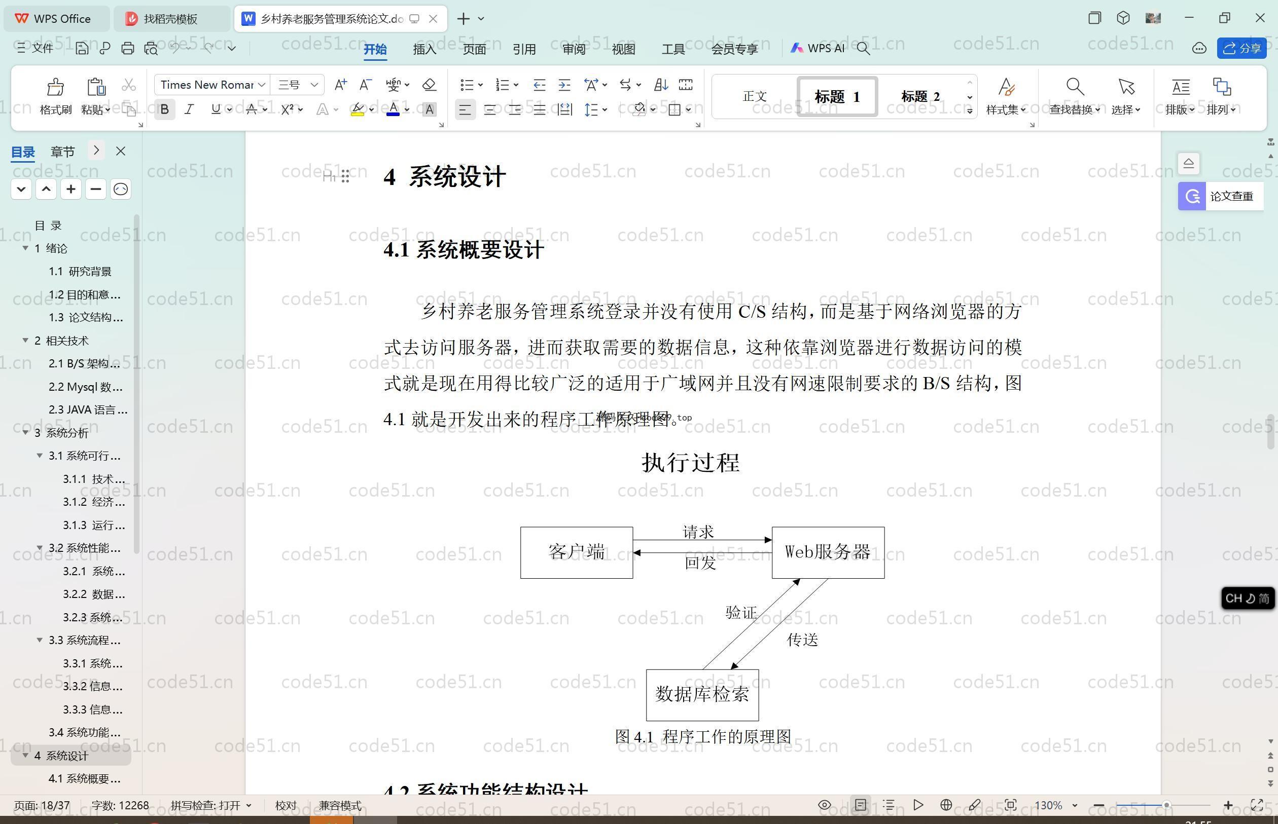Click the Styles set (样式集) icon
Viewport: 1278px width, 824px height.
[1006, 86]
